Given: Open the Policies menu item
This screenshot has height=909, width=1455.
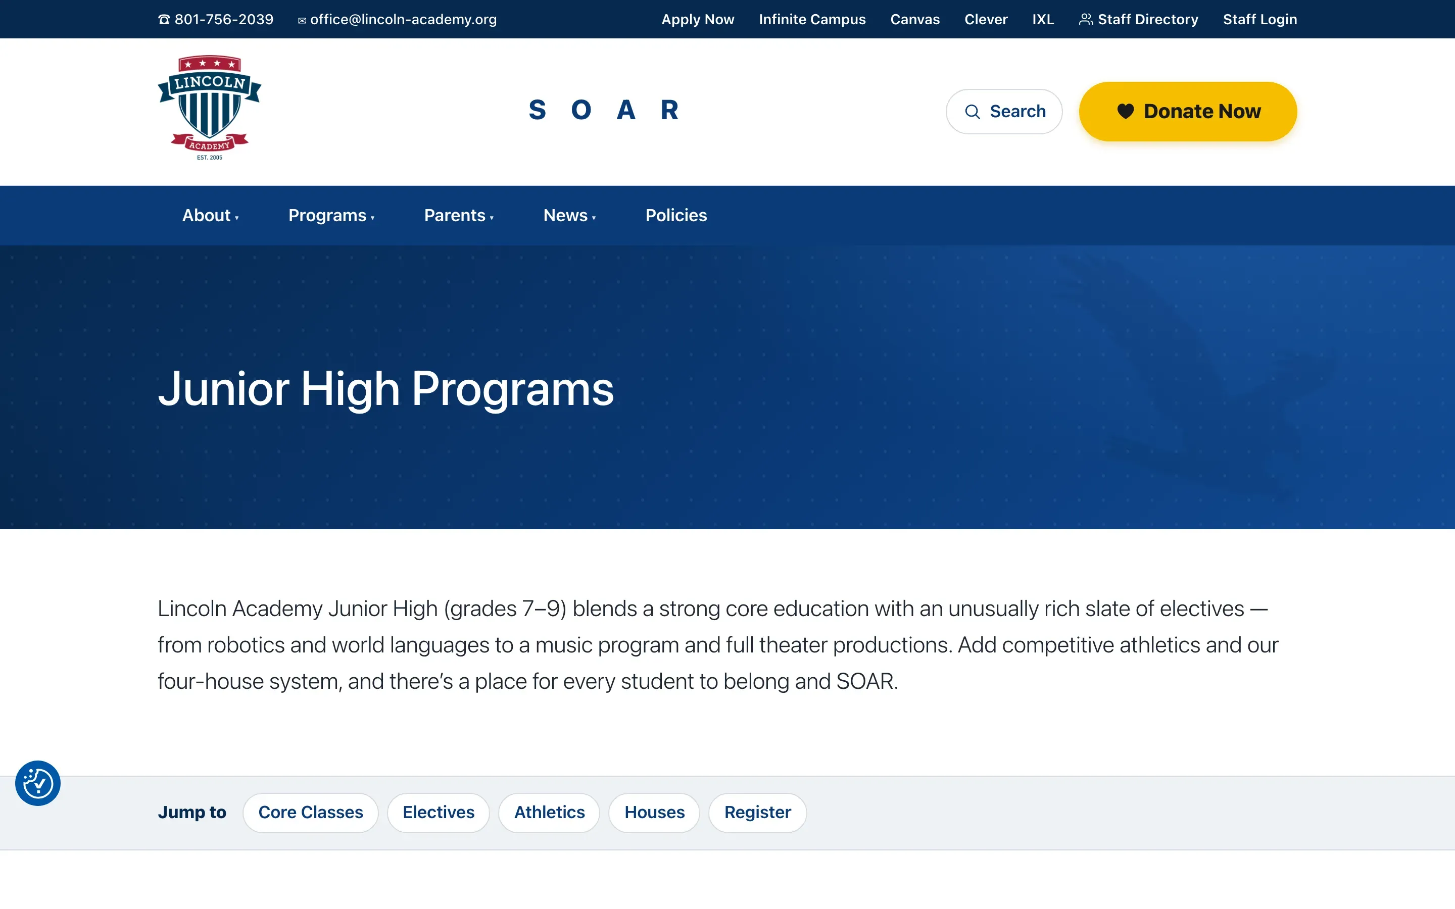Looking at the screenshot, I should [676, 215].
